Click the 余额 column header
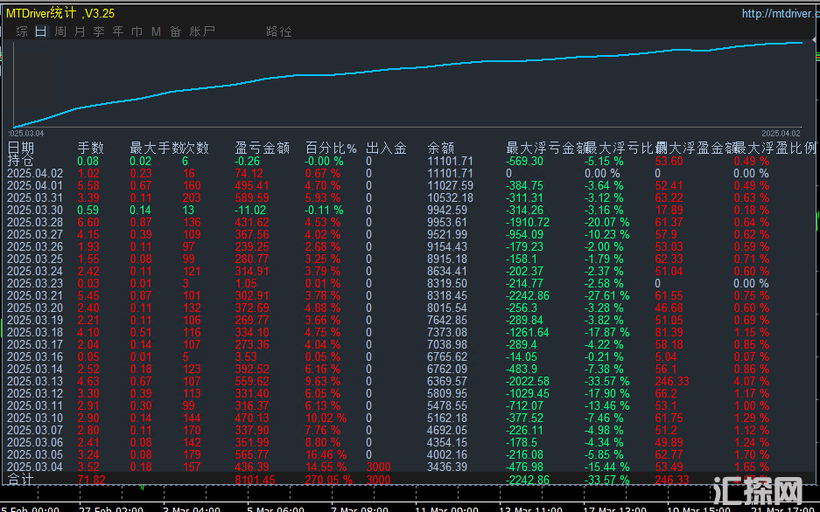Image resolution: width=820 pixels, height=512 pixels. [440, 149]
